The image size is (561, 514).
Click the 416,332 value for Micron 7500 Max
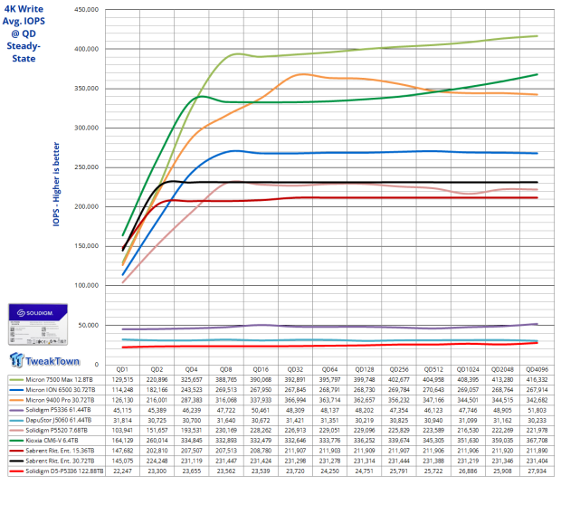coord(537,380)
